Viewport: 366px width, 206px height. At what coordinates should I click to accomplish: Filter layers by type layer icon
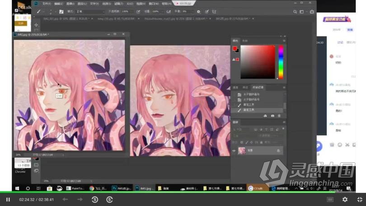coord(266,129)
